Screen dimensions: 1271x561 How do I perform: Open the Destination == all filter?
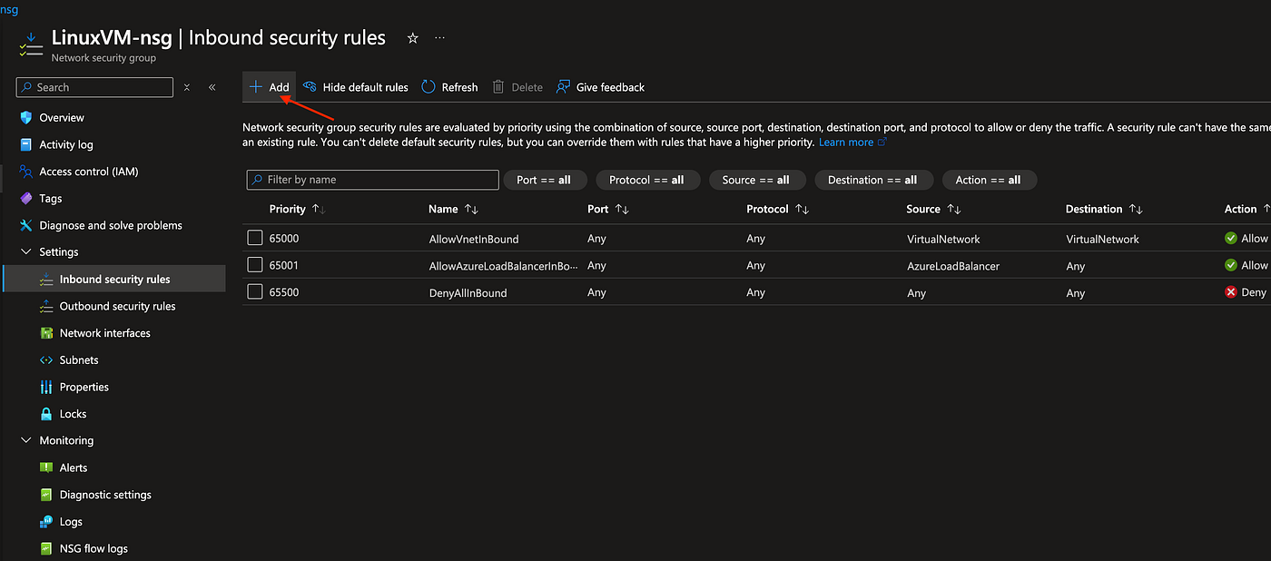pos(872,180)
